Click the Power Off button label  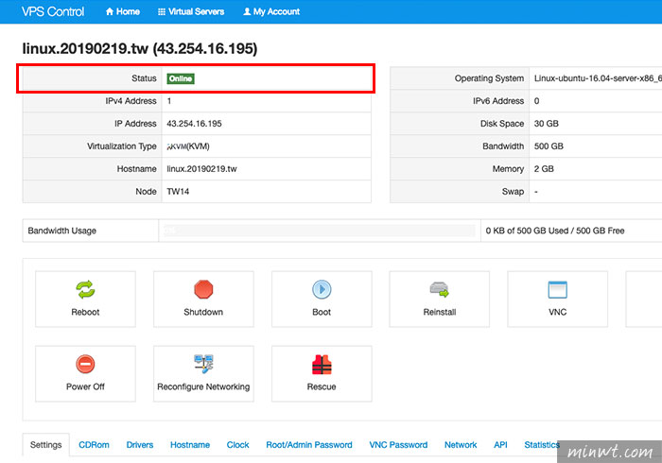pyautogui.click(x=85, y=386)
